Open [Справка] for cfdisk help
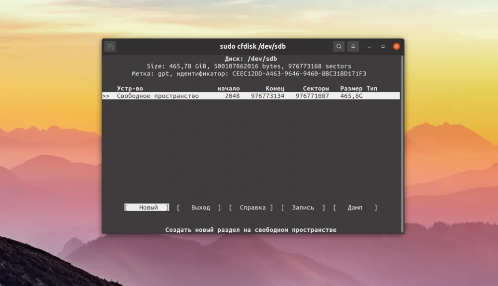This screenshot has width=498, height=286. [253, 207]
